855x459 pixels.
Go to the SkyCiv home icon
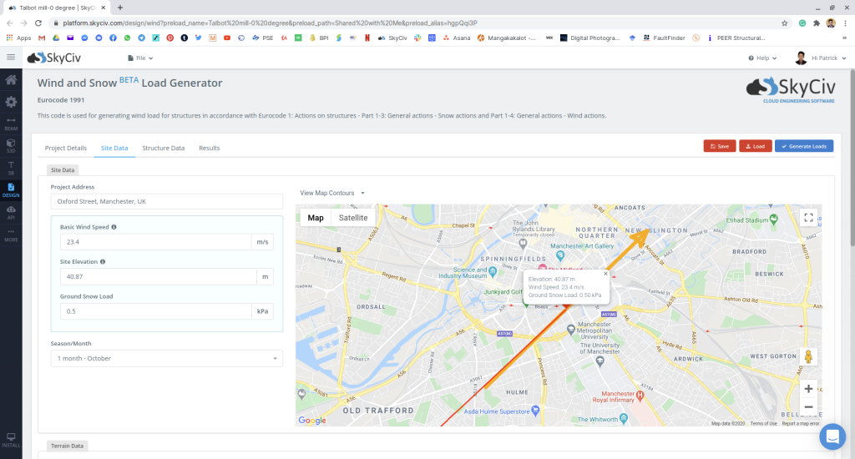(11, 80)
